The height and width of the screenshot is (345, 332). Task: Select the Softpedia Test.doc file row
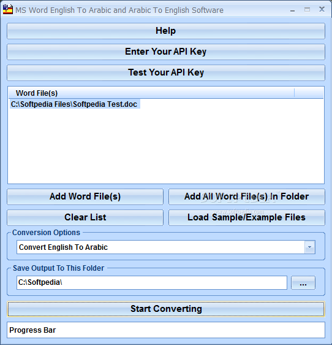(x=75, y=104)
